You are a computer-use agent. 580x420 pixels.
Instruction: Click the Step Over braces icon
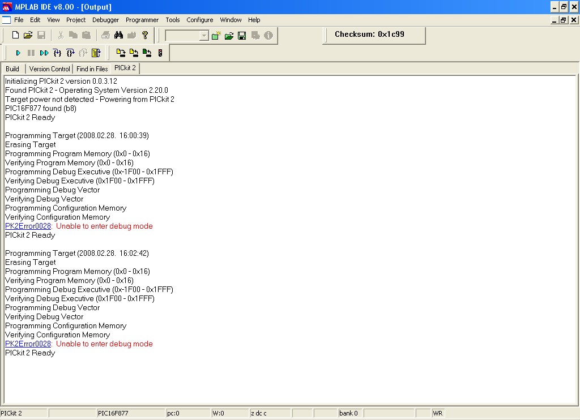tap(70, 53)
